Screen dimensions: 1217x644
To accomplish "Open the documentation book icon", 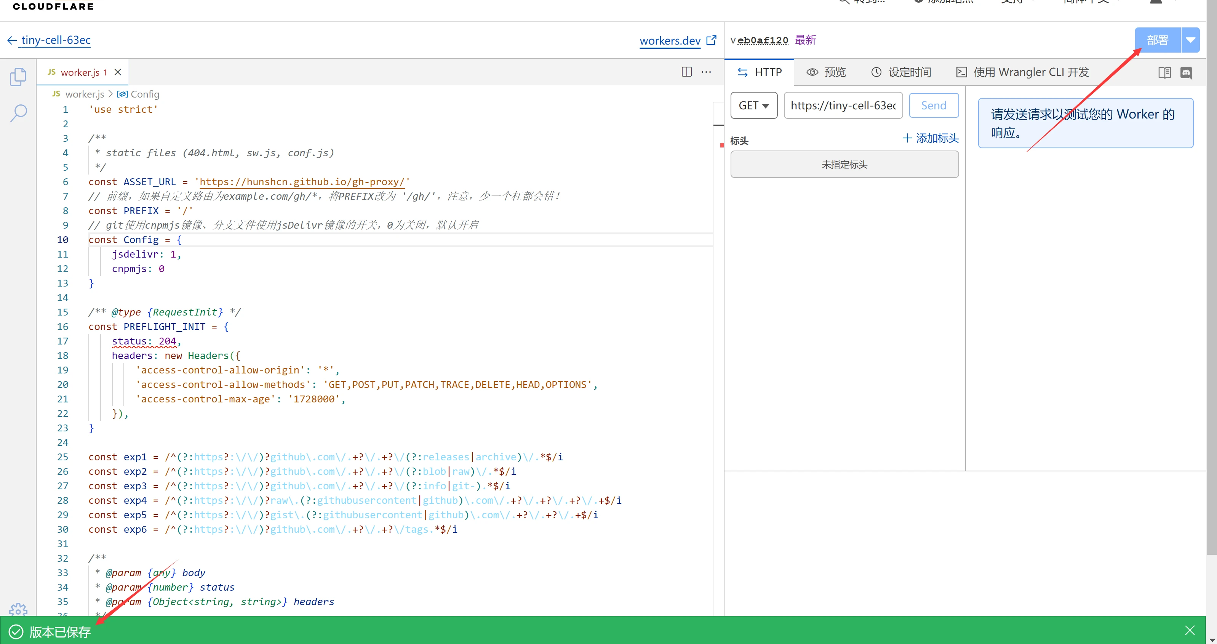I will (x=1164, y=72).
